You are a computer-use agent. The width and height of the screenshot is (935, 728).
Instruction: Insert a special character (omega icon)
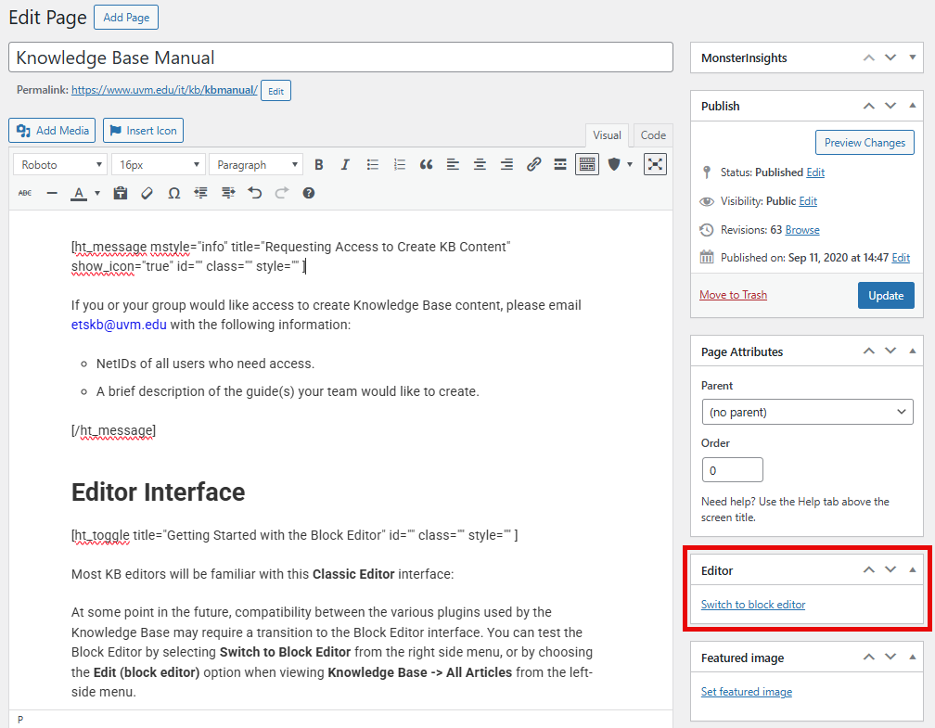click(173, 193)
